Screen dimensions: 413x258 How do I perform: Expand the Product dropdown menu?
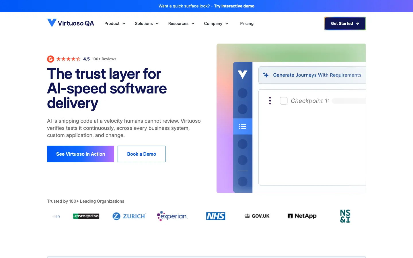(115, 24)
